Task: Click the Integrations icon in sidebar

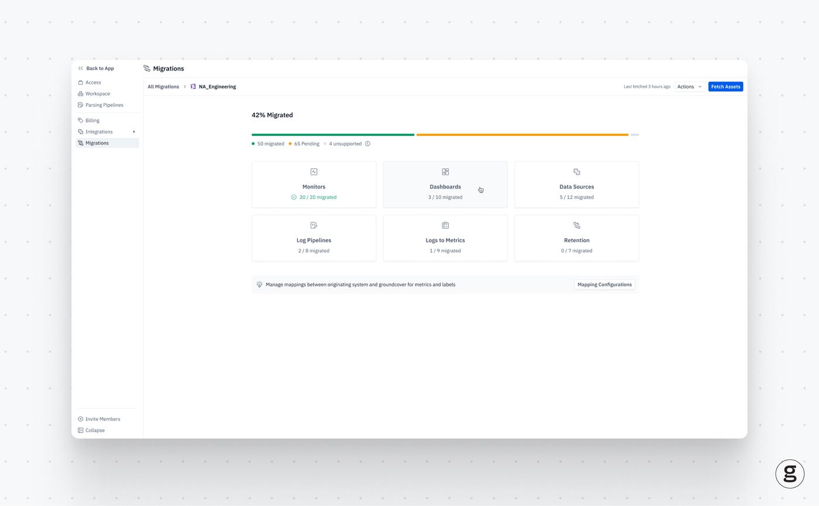Action: tap(81, 132)
